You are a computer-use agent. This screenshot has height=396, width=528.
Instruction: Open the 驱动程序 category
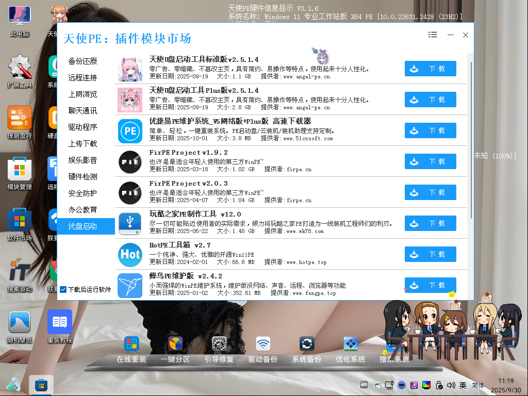[x=82, y=127]
